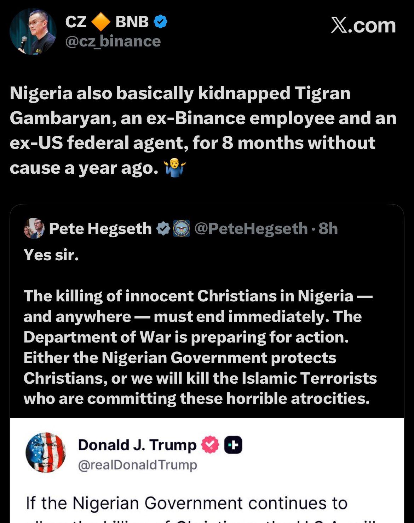Open the @realDonaldTrump handle

pos(137,465)
